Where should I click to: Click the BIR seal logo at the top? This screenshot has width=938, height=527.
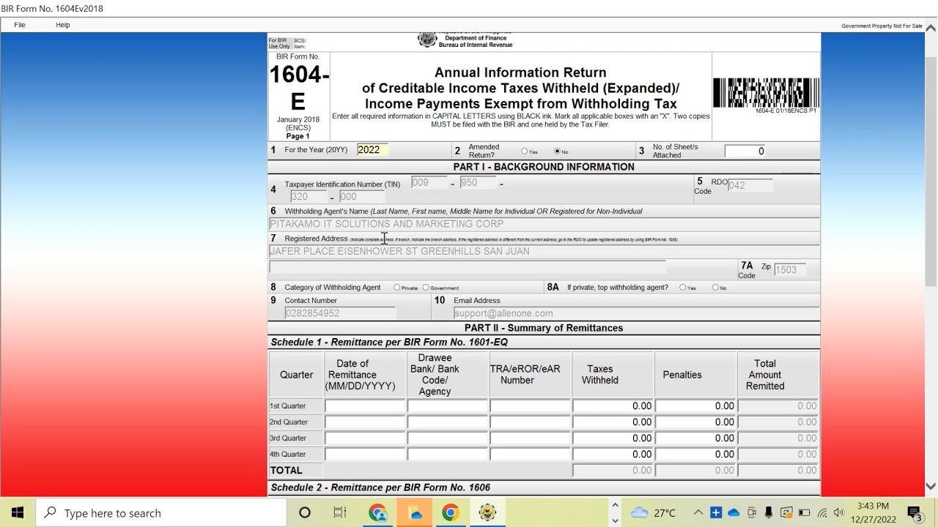pyautogui.click(x=427, y=40)
